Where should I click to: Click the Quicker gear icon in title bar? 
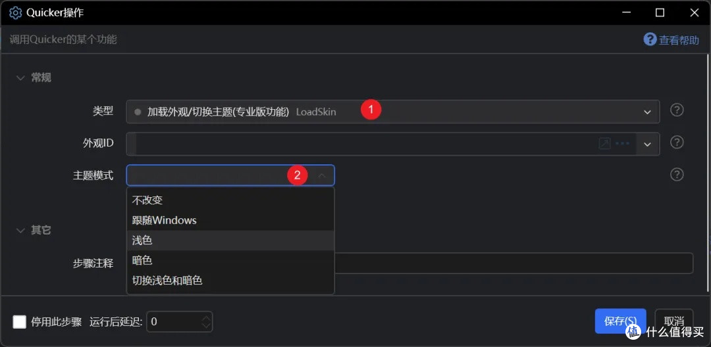pos(15,12)
